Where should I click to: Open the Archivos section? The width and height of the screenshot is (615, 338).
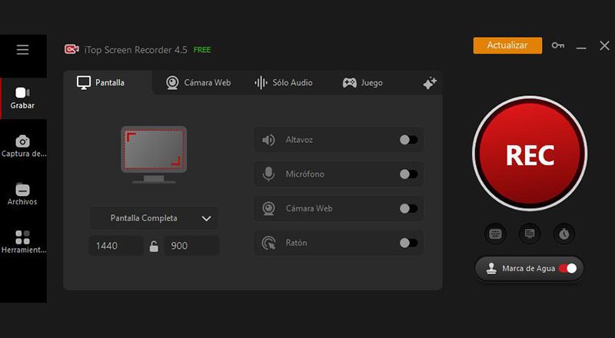tap(22, 194)
